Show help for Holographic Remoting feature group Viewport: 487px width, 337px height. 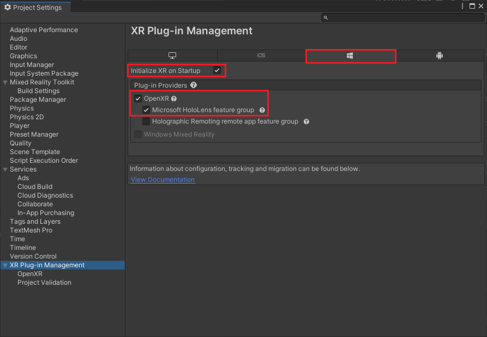(306, 121)
